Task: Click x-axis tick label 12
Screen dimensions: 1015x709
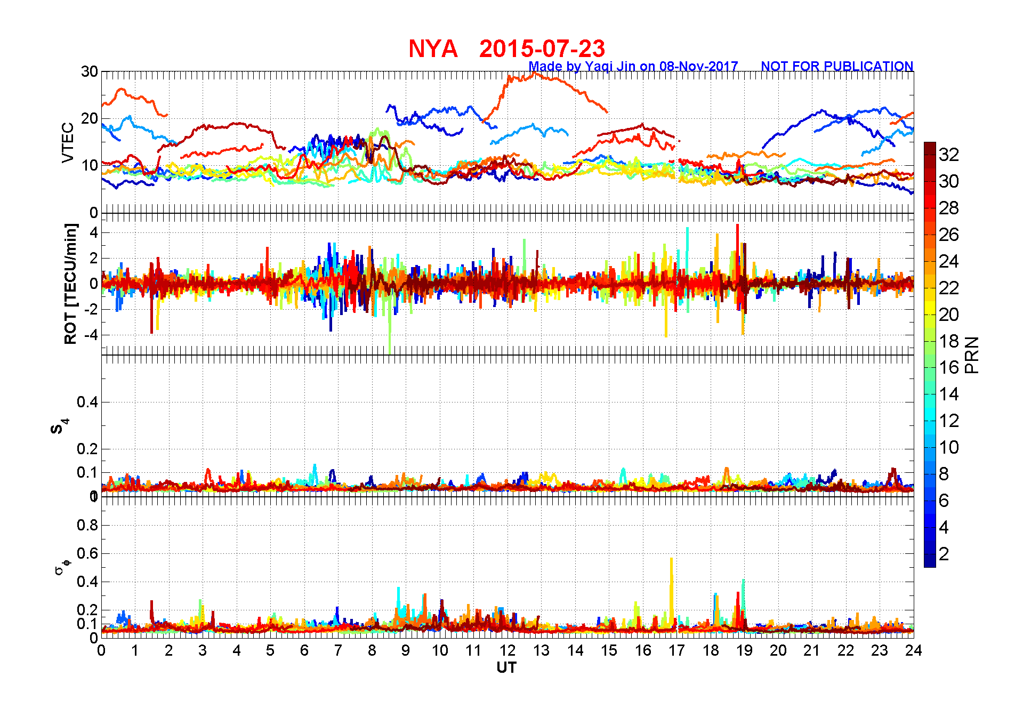Action: (x=507, y=650)
